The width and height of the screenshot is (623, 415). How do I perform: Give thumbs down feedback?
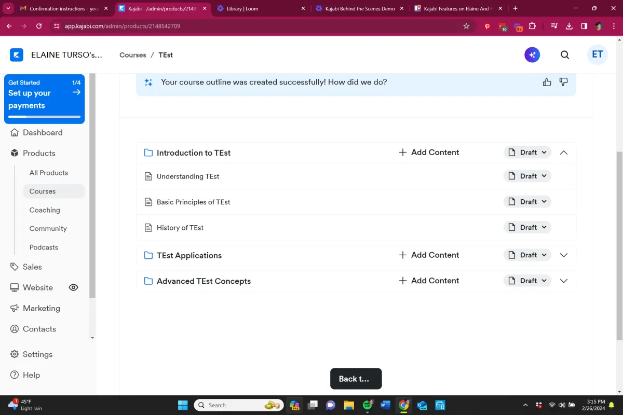point(563,82)
